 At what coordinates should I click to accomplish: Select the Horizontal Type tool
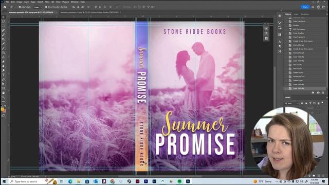3,75
